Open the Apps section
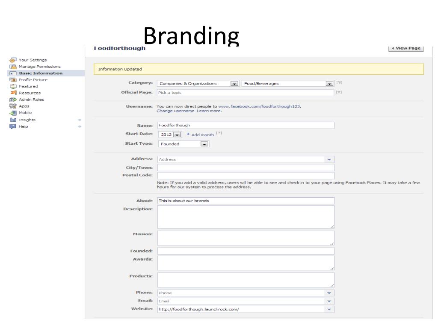Image resolution: width=438 pixels, height=328 pixels. 24,106
